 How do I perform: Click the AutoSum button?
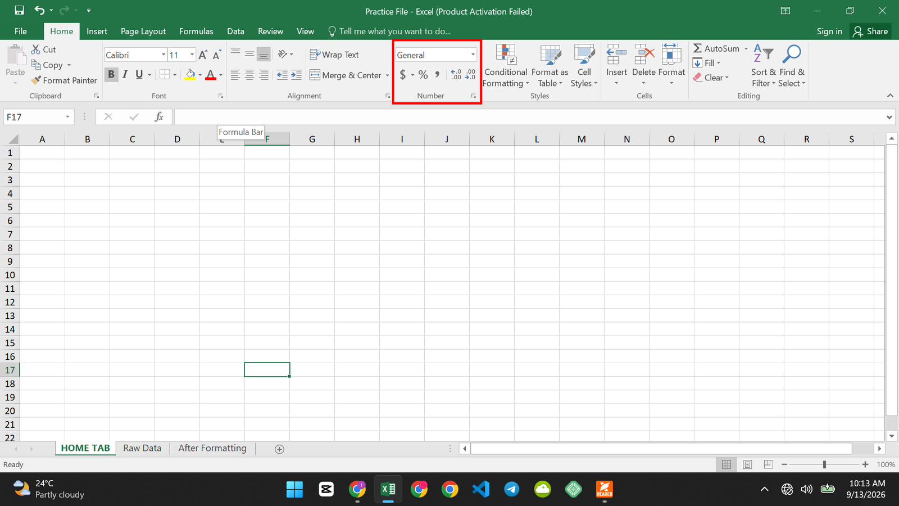(x=716, y=48)
